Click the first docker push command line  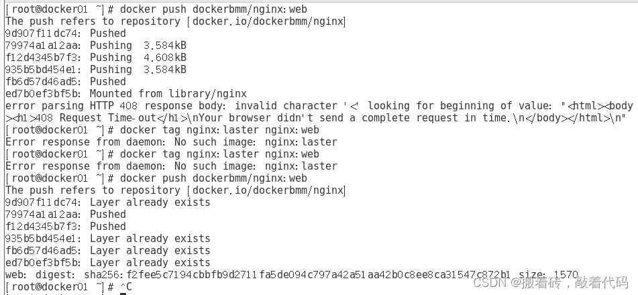pos(156,9)
